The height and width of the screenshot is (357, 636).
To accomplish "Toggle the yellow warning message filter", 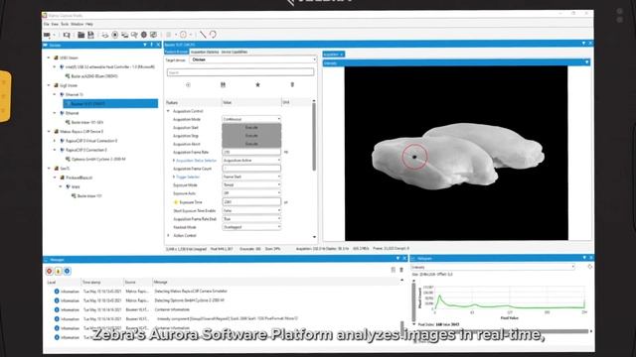I will [58, 271].
